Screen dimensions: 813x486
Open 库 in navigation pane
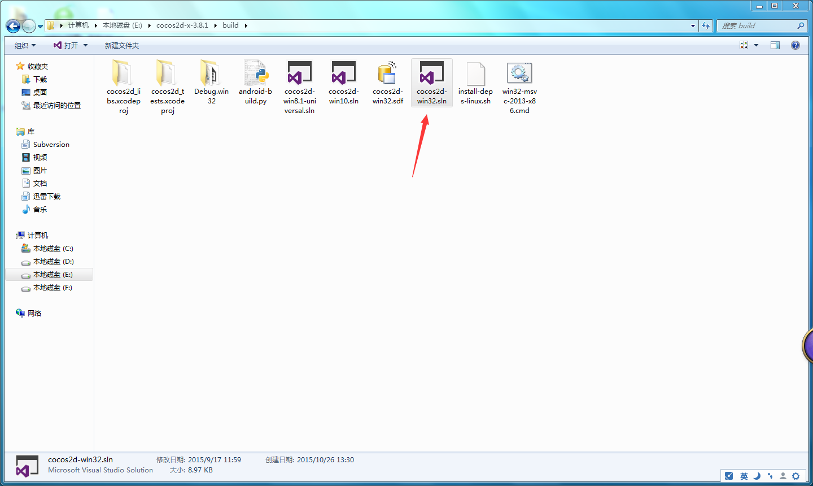31,131
